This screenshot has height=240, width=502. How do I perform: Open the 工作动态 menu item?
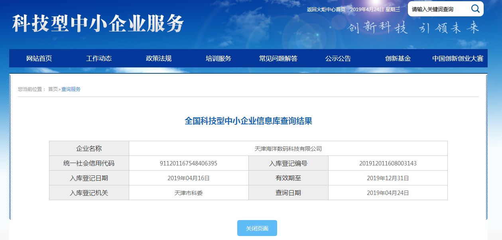(x=99, y=59)
